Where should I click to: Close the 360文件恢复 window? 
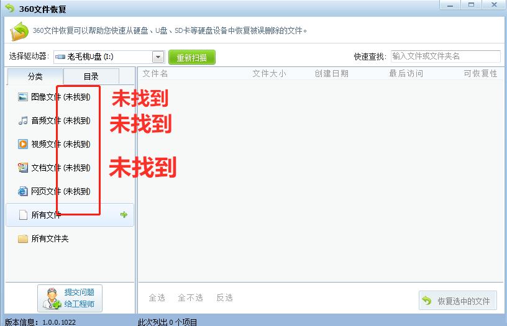(494, 5)
